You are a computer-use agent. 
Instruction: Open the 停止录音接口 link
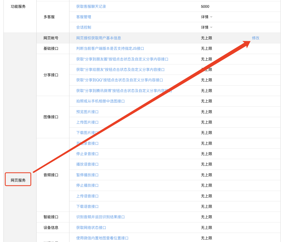[x=87, y=154]
